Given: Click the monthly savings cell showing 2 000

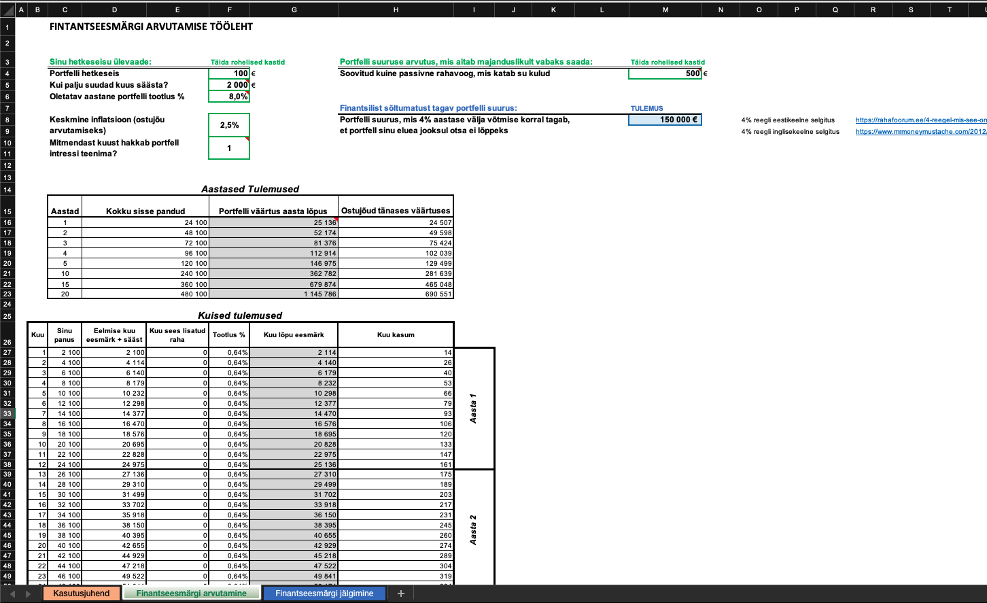Looking at the screenshot, I should [x=229, y=85].
